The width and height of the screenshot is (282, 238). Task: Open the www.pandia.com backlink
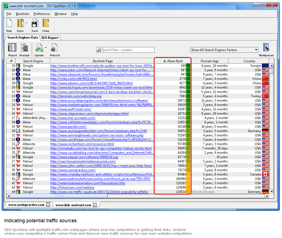[68, 126]
